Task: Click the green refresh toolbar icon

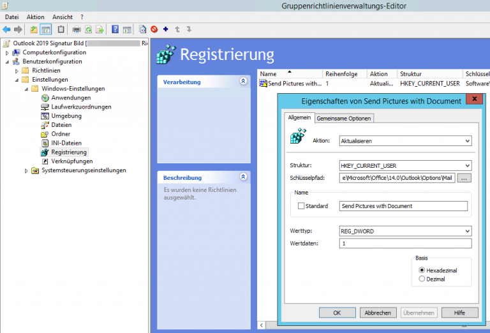Action: coord(89,29)
